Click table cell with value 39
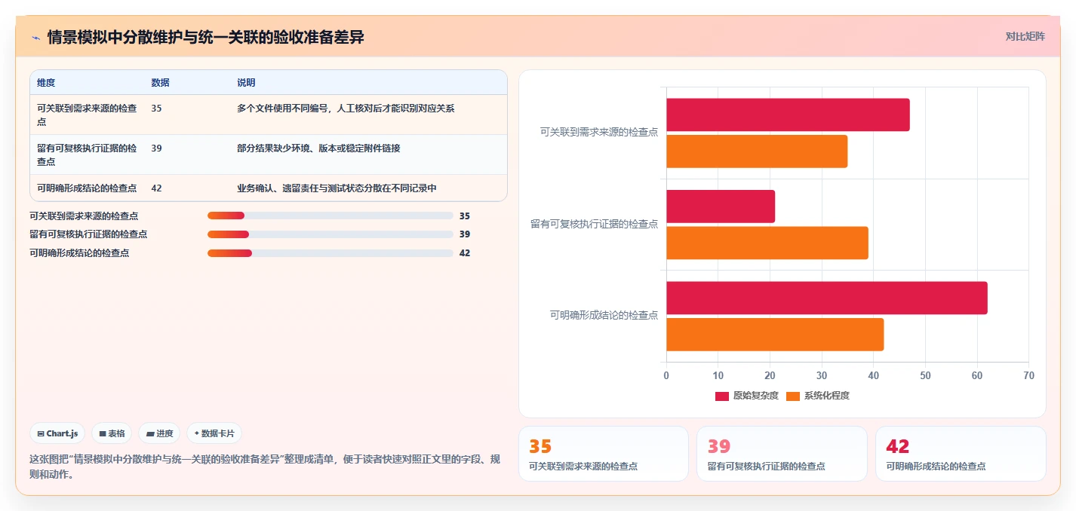 point(156,148)
